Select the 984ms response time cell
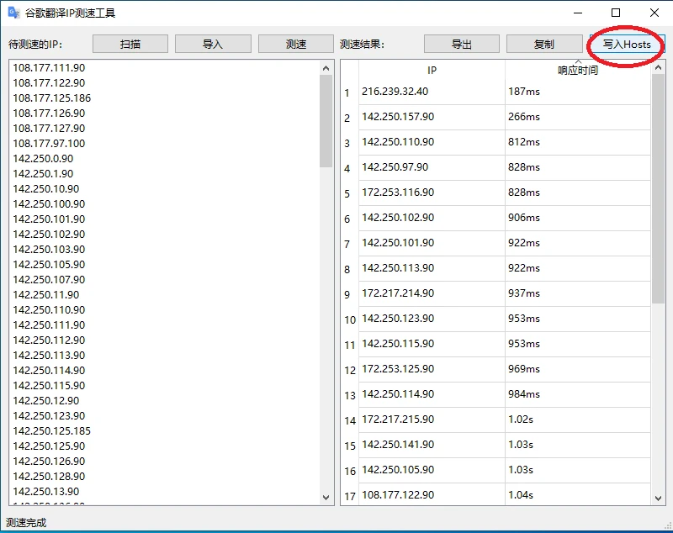This screenshot has height=533, width=673. tap(578, 394)
